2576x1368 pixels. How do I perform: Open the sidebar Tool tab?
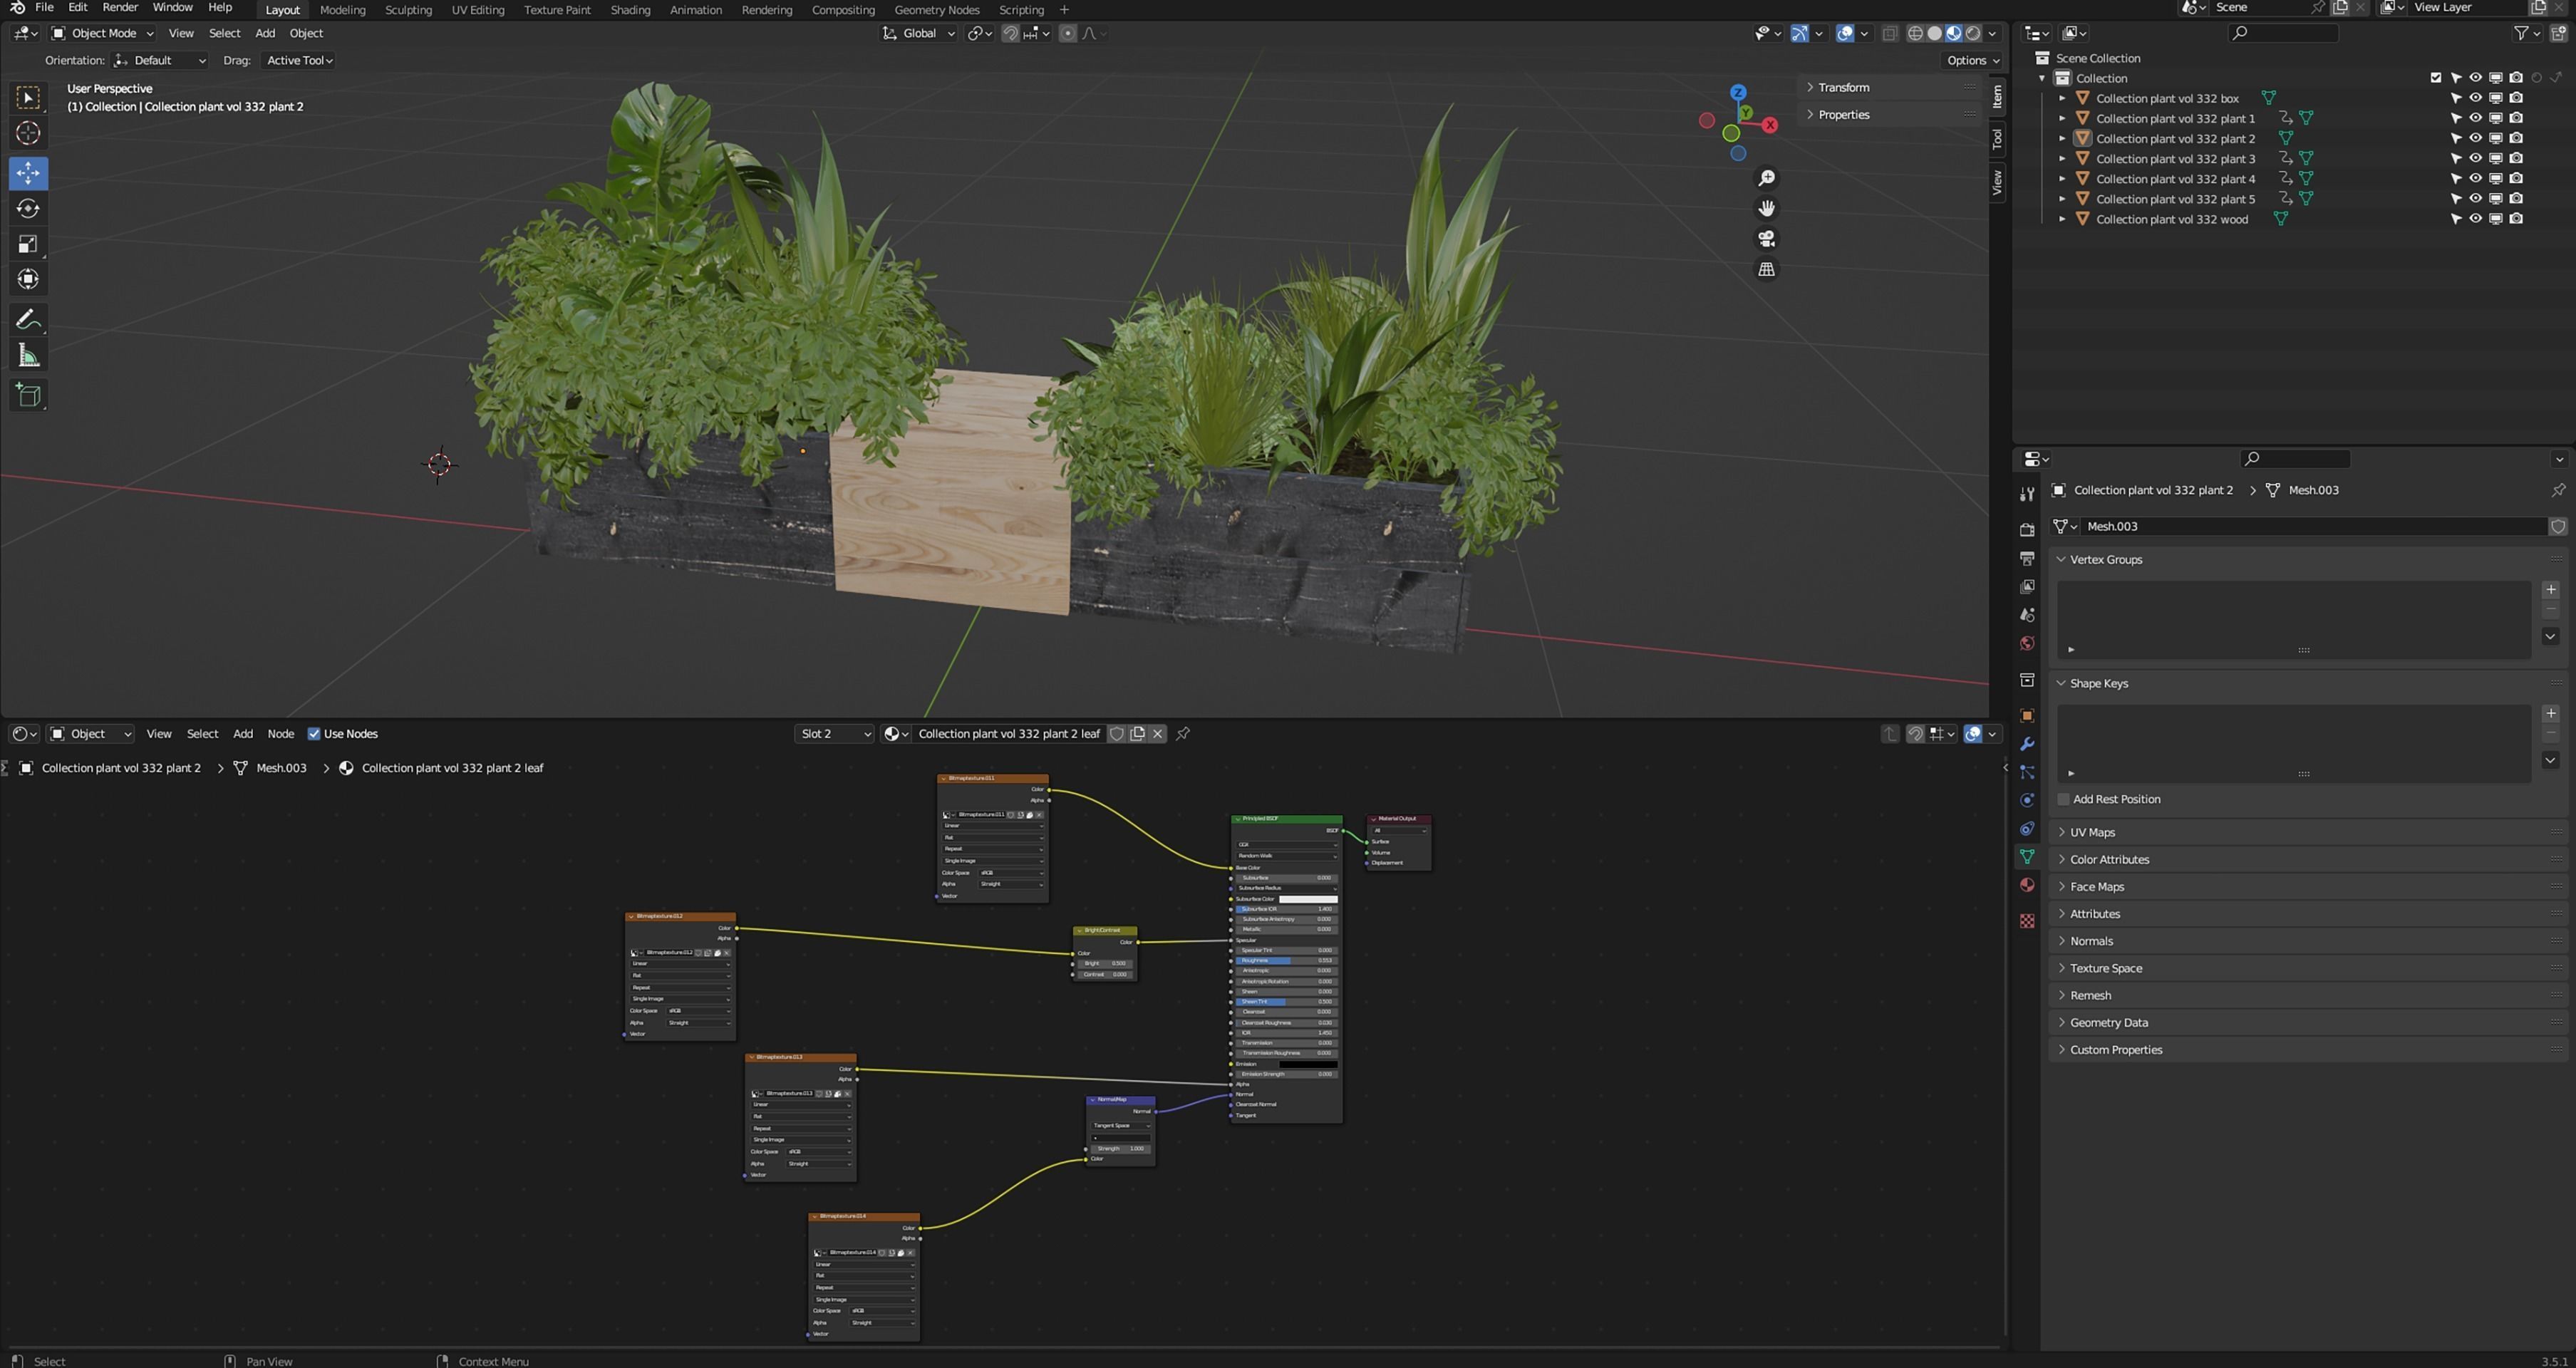click(1997, 138)
